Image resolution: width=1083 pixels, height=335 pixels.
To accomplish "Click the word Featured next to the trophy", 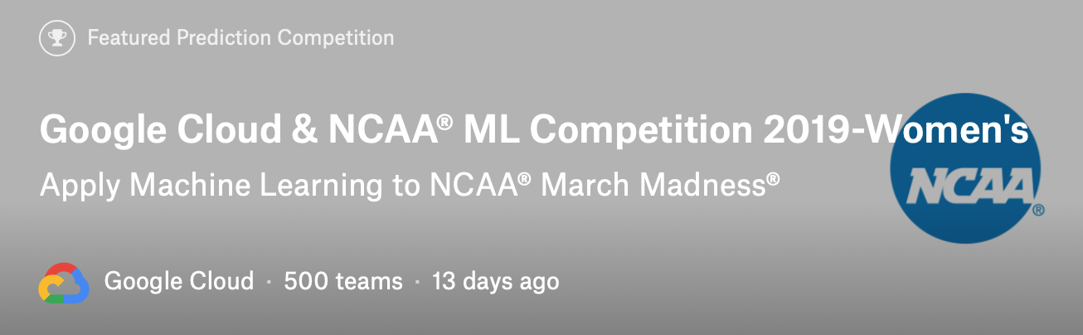I will [x=129, y=38].
